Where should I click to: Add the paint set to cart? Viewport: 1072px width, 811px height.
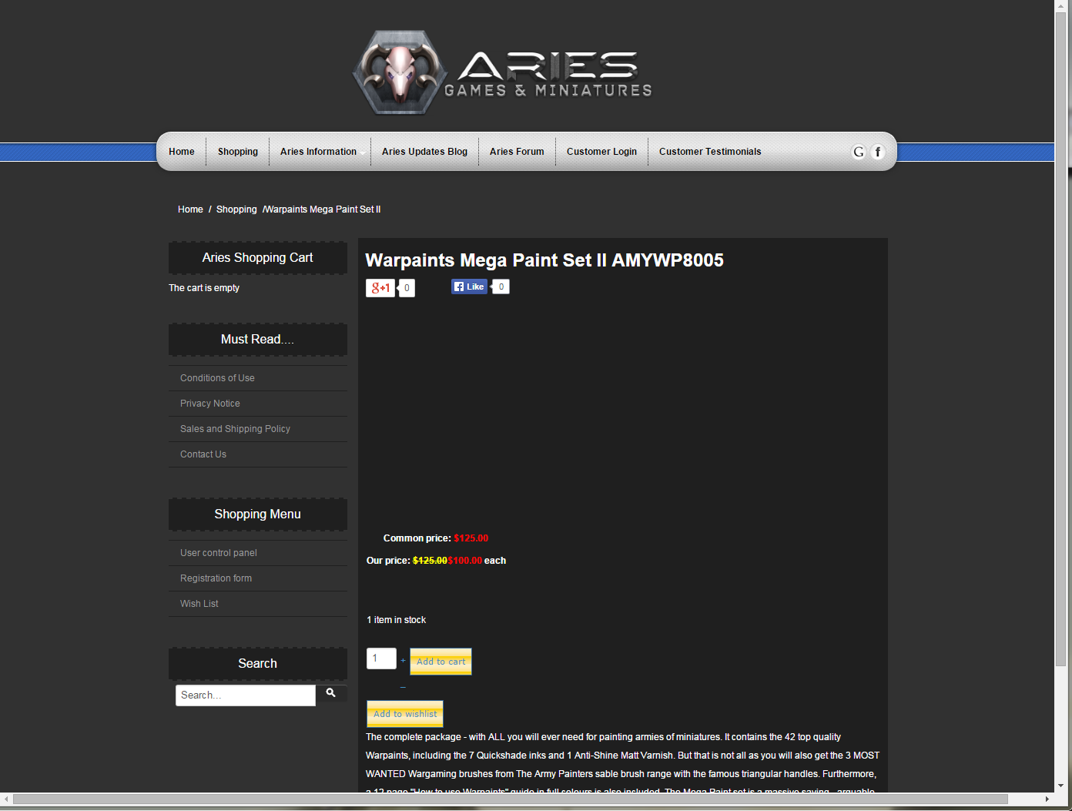(441, 662)
